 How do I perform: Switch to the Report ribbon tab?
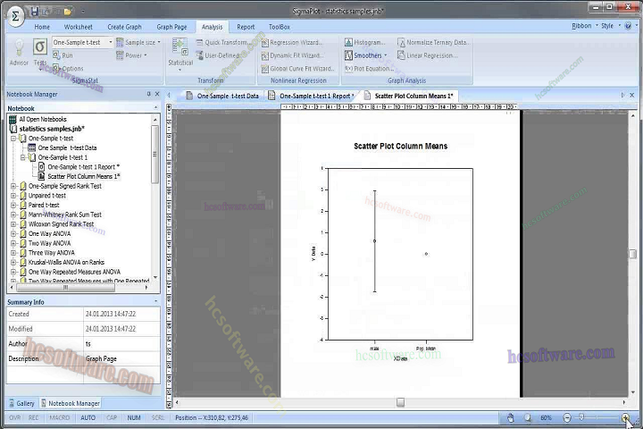(246, 27)
